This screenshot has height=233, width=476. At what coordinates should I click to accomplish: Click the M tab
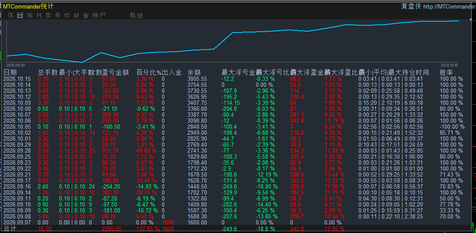76,15
